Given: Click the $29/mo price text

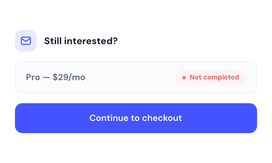Looking at the screenshot, I should 69,77.
